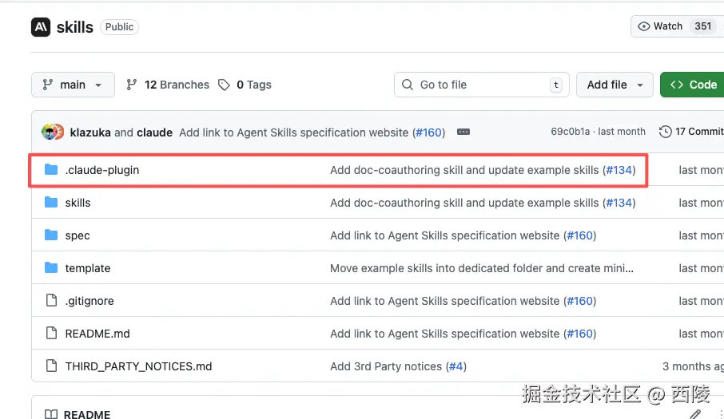Image resolution: width=724 pixels, height=419 pixels.
Task: Open the #4 pull request link
Action: click(455, 366)
